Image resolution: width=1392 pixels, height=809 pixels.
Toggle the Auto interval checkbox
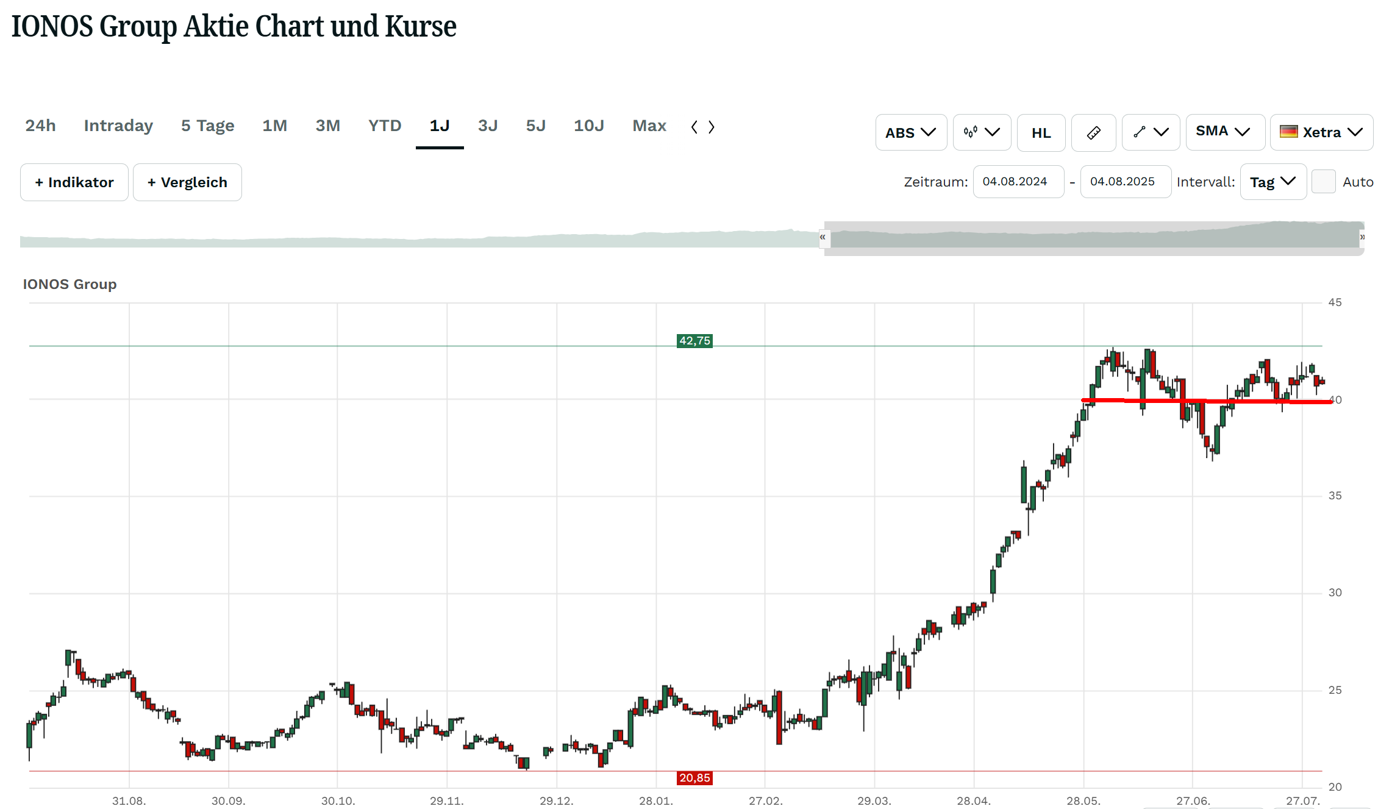[1323, 182]
